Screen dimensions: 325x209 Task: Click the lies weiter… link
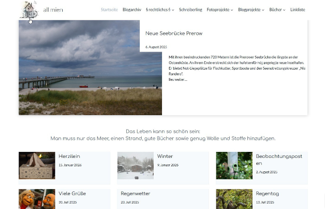(x=178, y=79)
